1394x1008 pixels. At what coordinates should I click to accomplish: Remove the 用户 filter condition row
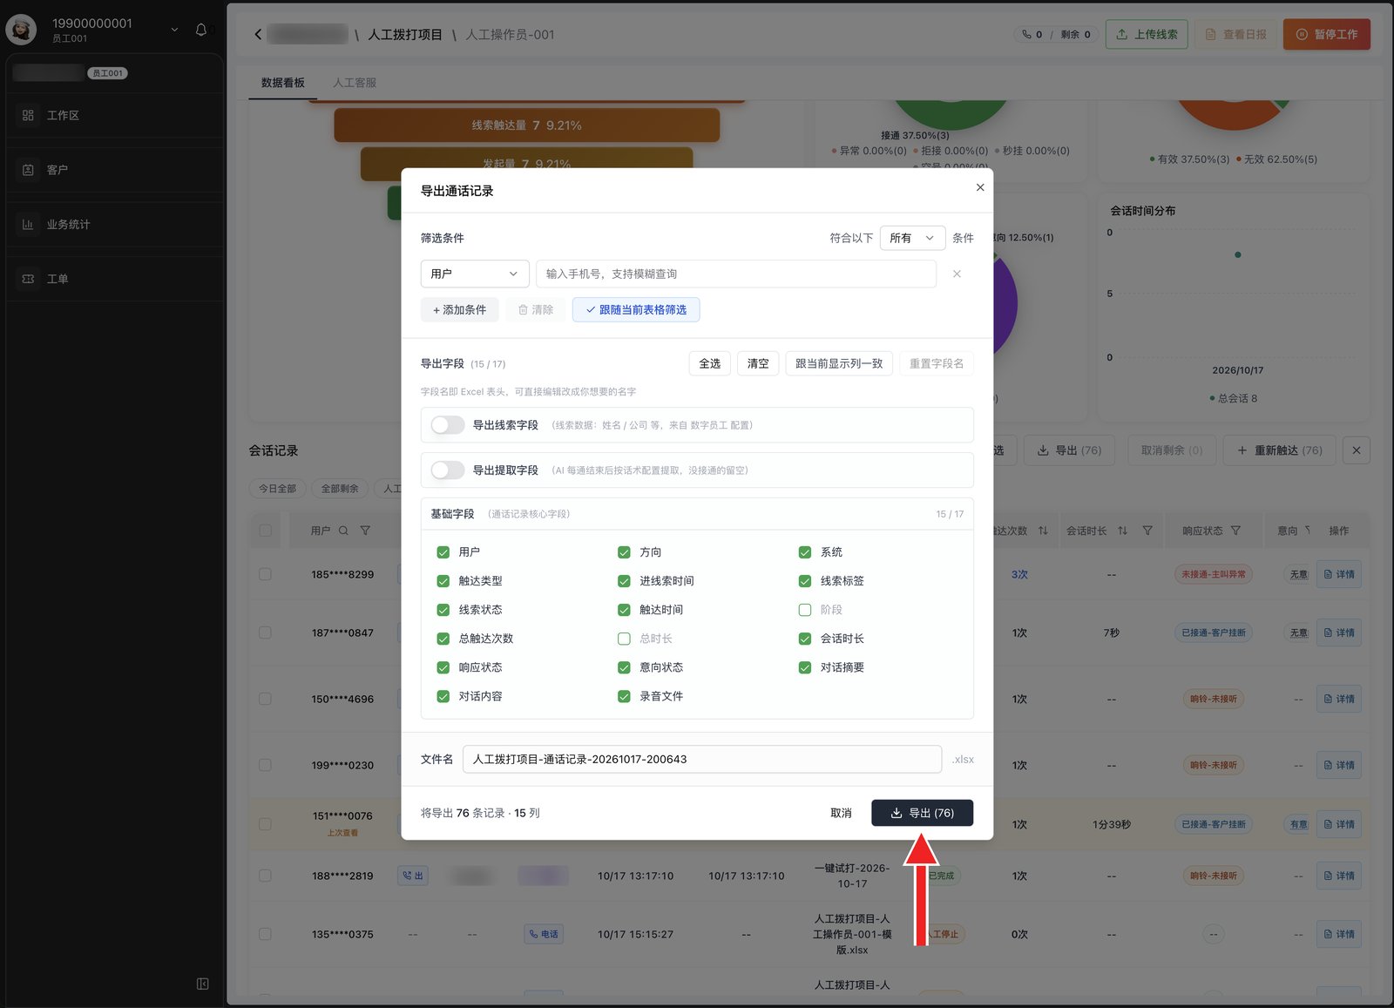pyautogui.click(x=957, y=274)
